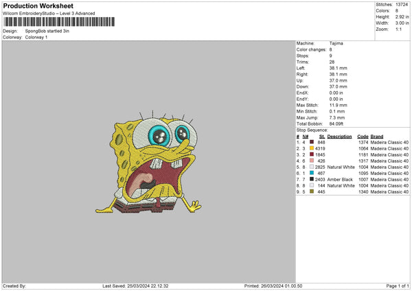Screen dimensions: 412x291
Task: Click the EndX value '0.00 in'
Action: (x=336, y=93)
